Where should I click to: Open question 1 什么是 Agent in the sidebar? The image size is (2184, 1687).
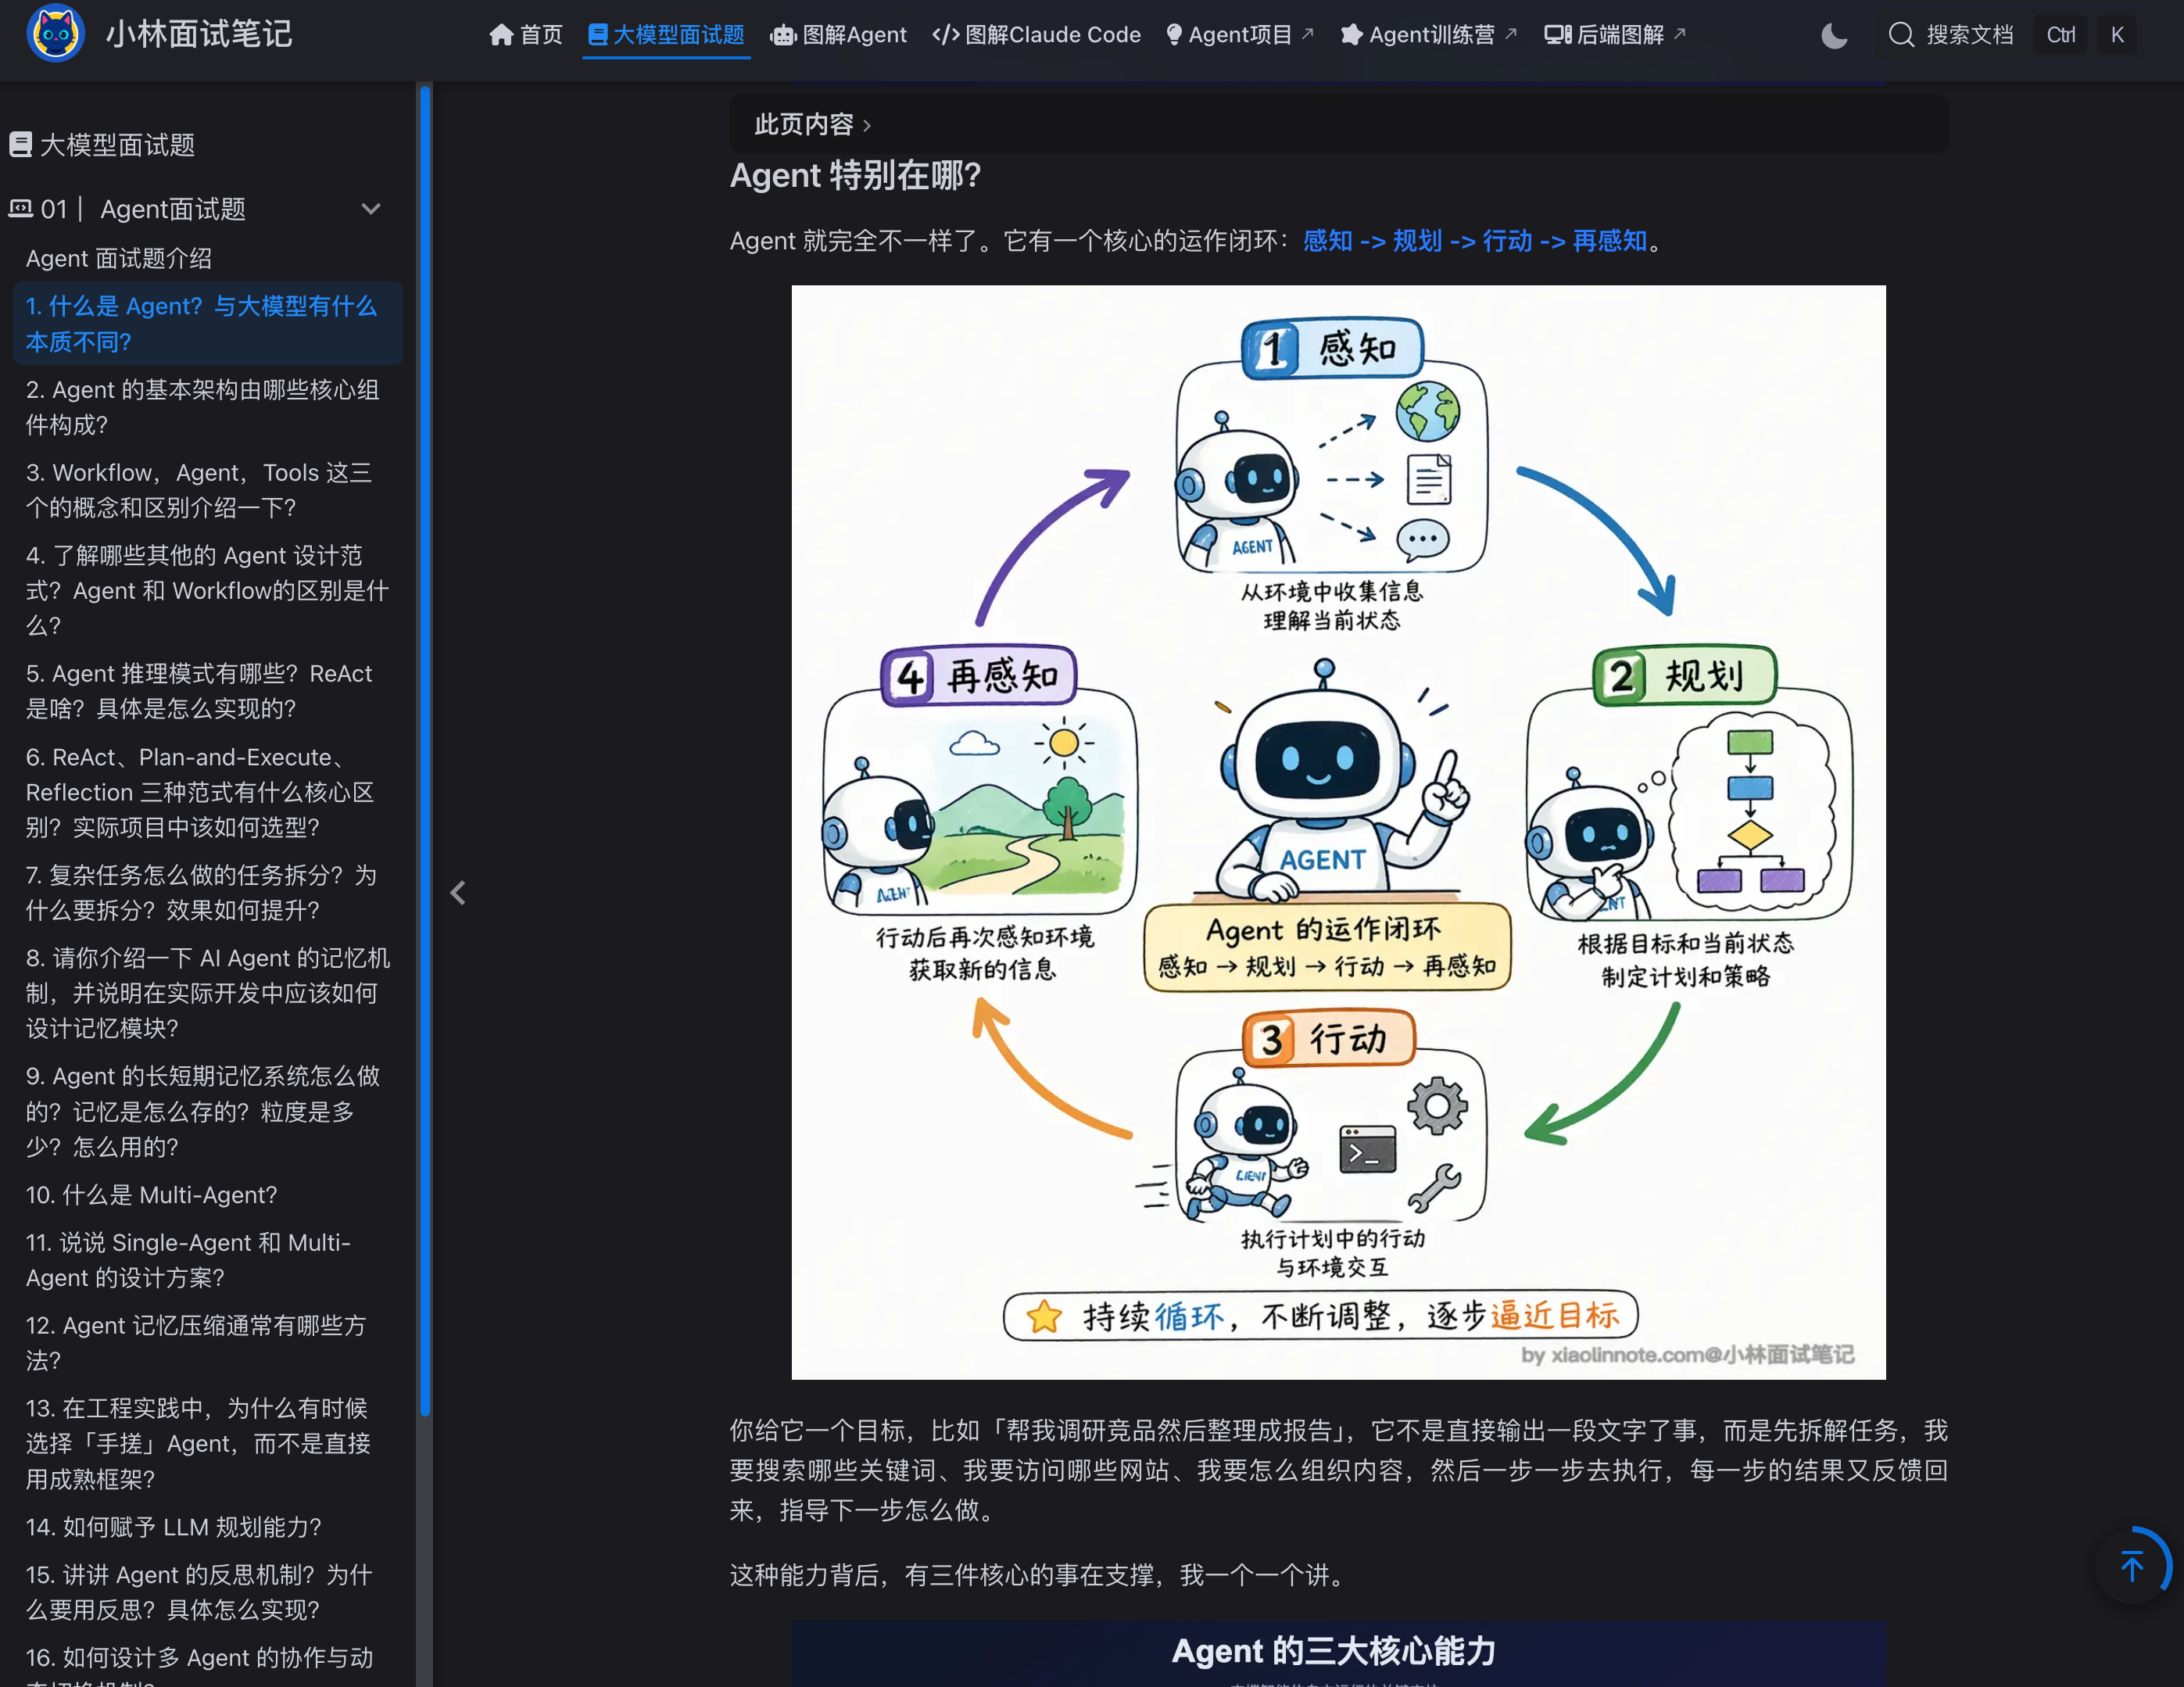pyautogui.click(x=208, y=323)
